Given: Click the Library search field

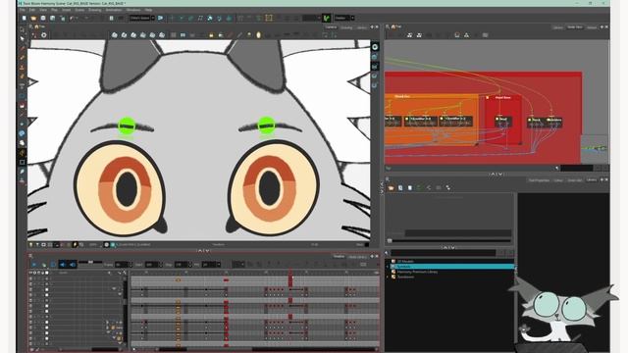Looking at the screenshot, I should [443, 253].
